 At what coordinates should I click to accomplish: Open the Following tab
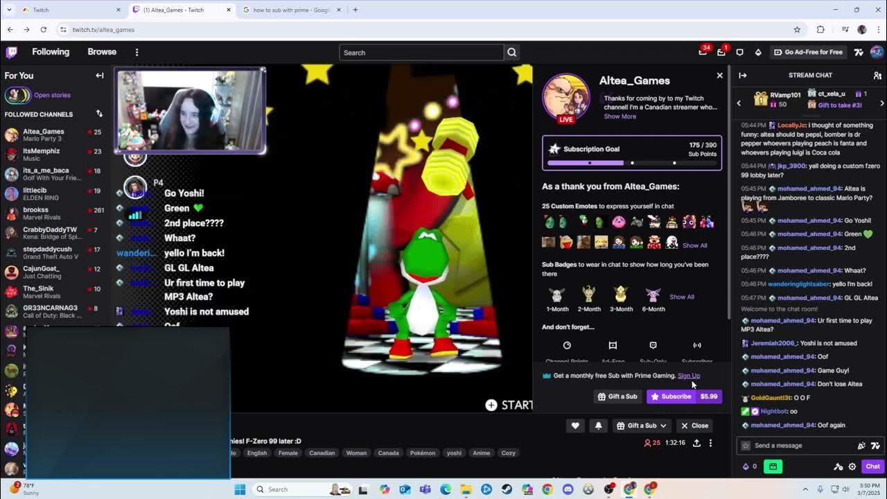51,52
